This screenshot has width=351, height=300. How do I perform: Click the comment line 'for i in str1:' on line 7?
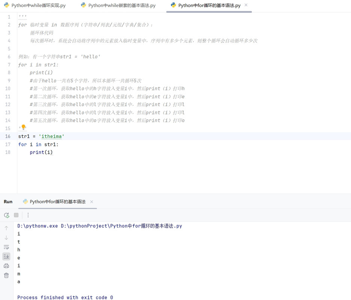tap(38, 65)
